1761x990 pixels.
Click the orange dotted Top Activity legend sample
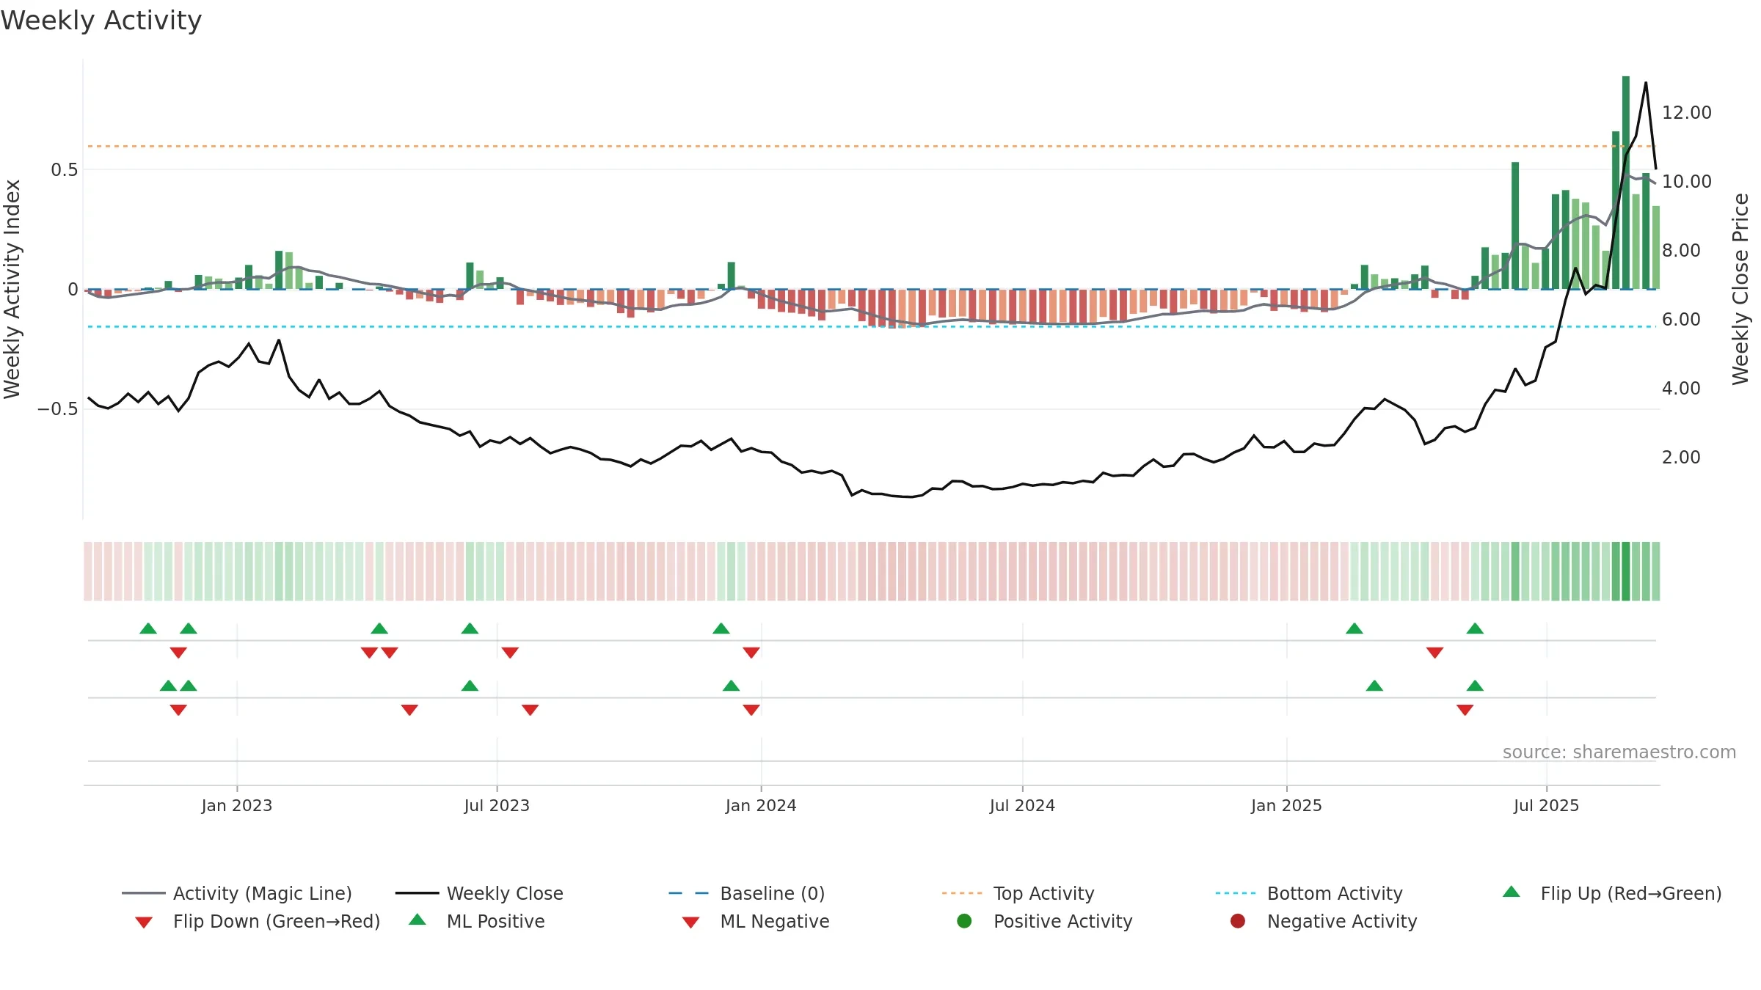[x=962, y=893]
